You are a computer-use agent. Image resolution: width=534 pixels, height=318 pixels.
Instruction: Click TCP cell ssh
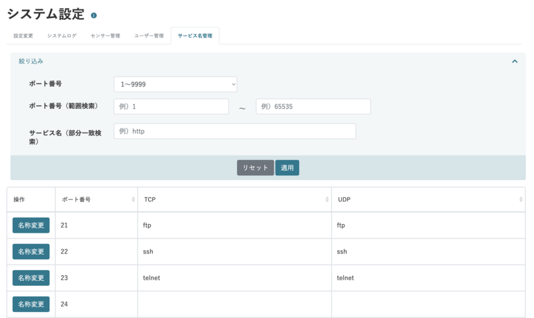(x=235, y=252)
